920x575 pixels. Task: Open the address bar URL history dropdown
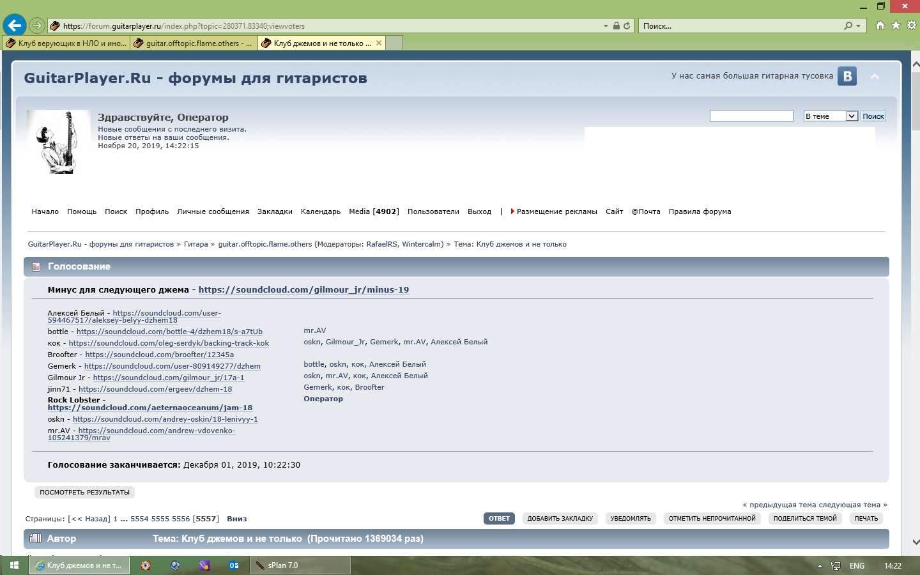606,26
